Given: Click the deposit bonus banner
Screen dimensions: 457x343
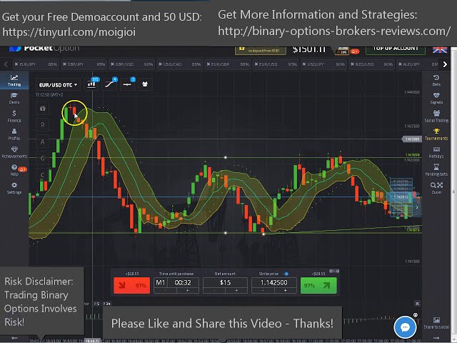Looking at the screenshot, I should click(x=261, y=50).
